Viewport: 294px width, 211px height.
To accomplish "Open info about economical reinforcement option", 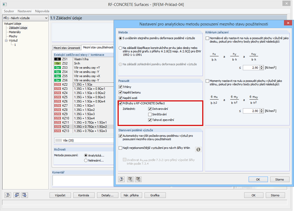I will coord(198,149).
